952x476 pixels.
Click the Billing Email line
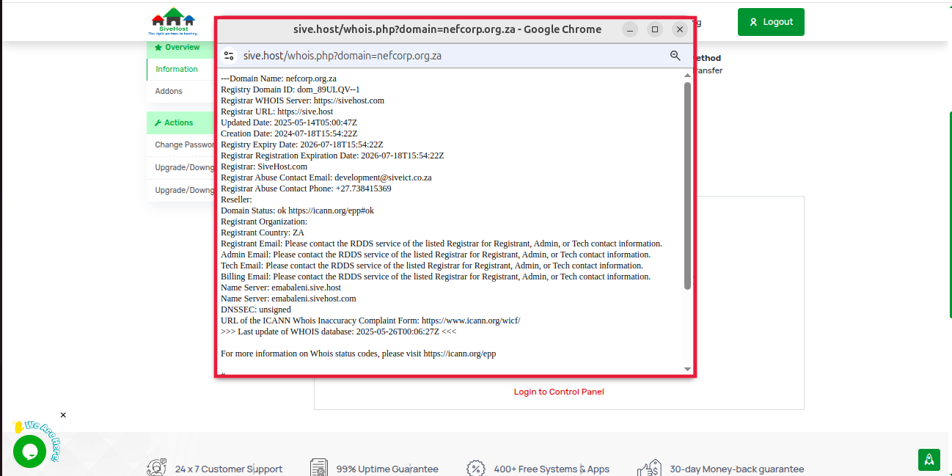[x=436, y=277]
